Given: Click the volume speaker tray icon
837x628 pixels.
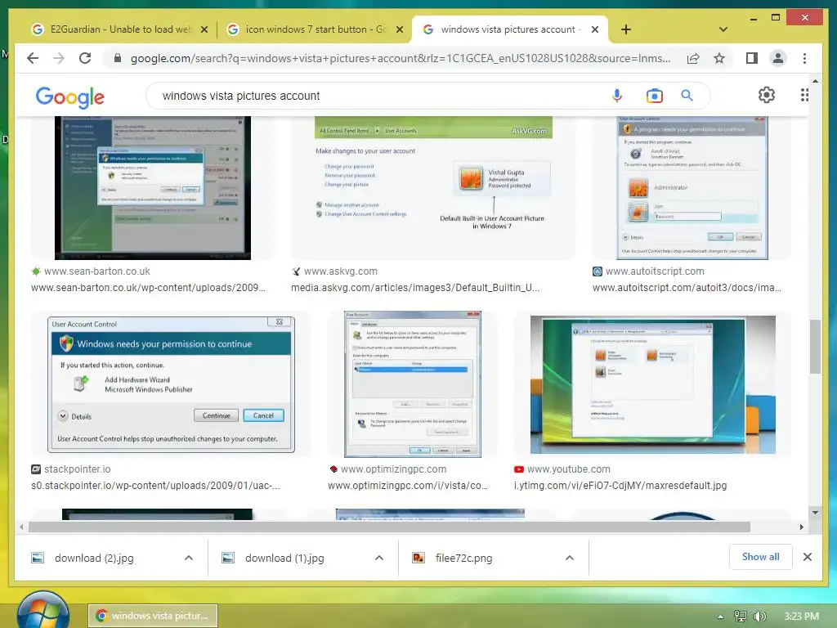Looking at the screenshot, I should [x=759, y=617].
